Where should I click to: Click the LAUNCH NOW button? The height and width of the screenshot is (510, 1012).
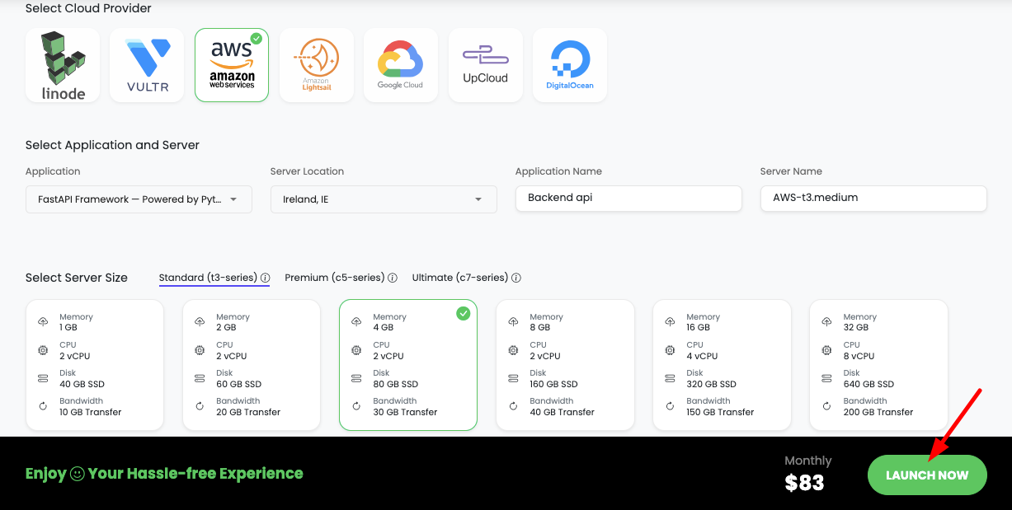927,475
